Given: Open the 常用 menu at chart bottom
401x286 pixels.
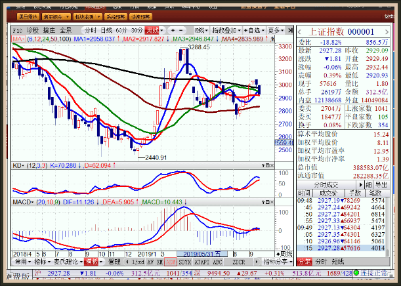Looking at the screenshot, I should (22, 262).
